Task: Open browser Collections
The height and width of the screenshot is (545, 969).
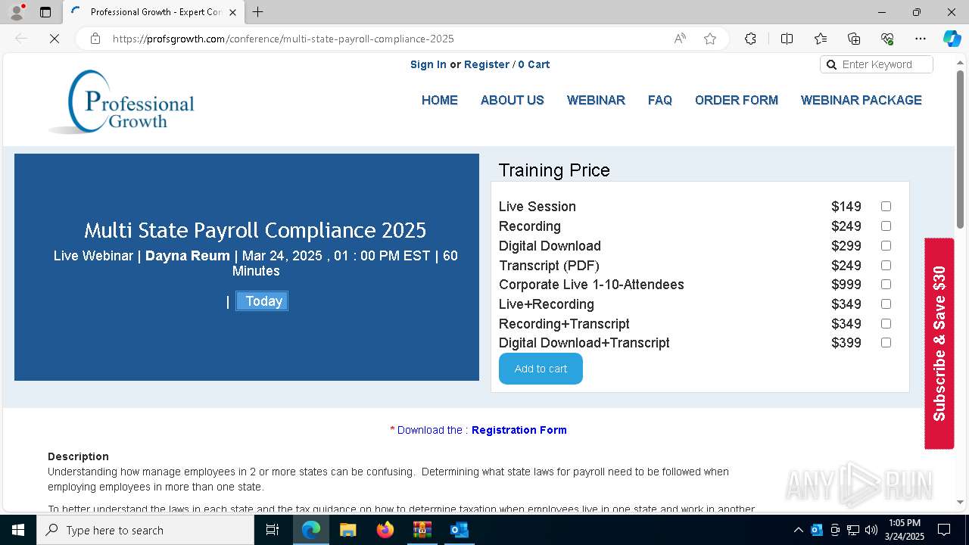Action: point(854,39)
